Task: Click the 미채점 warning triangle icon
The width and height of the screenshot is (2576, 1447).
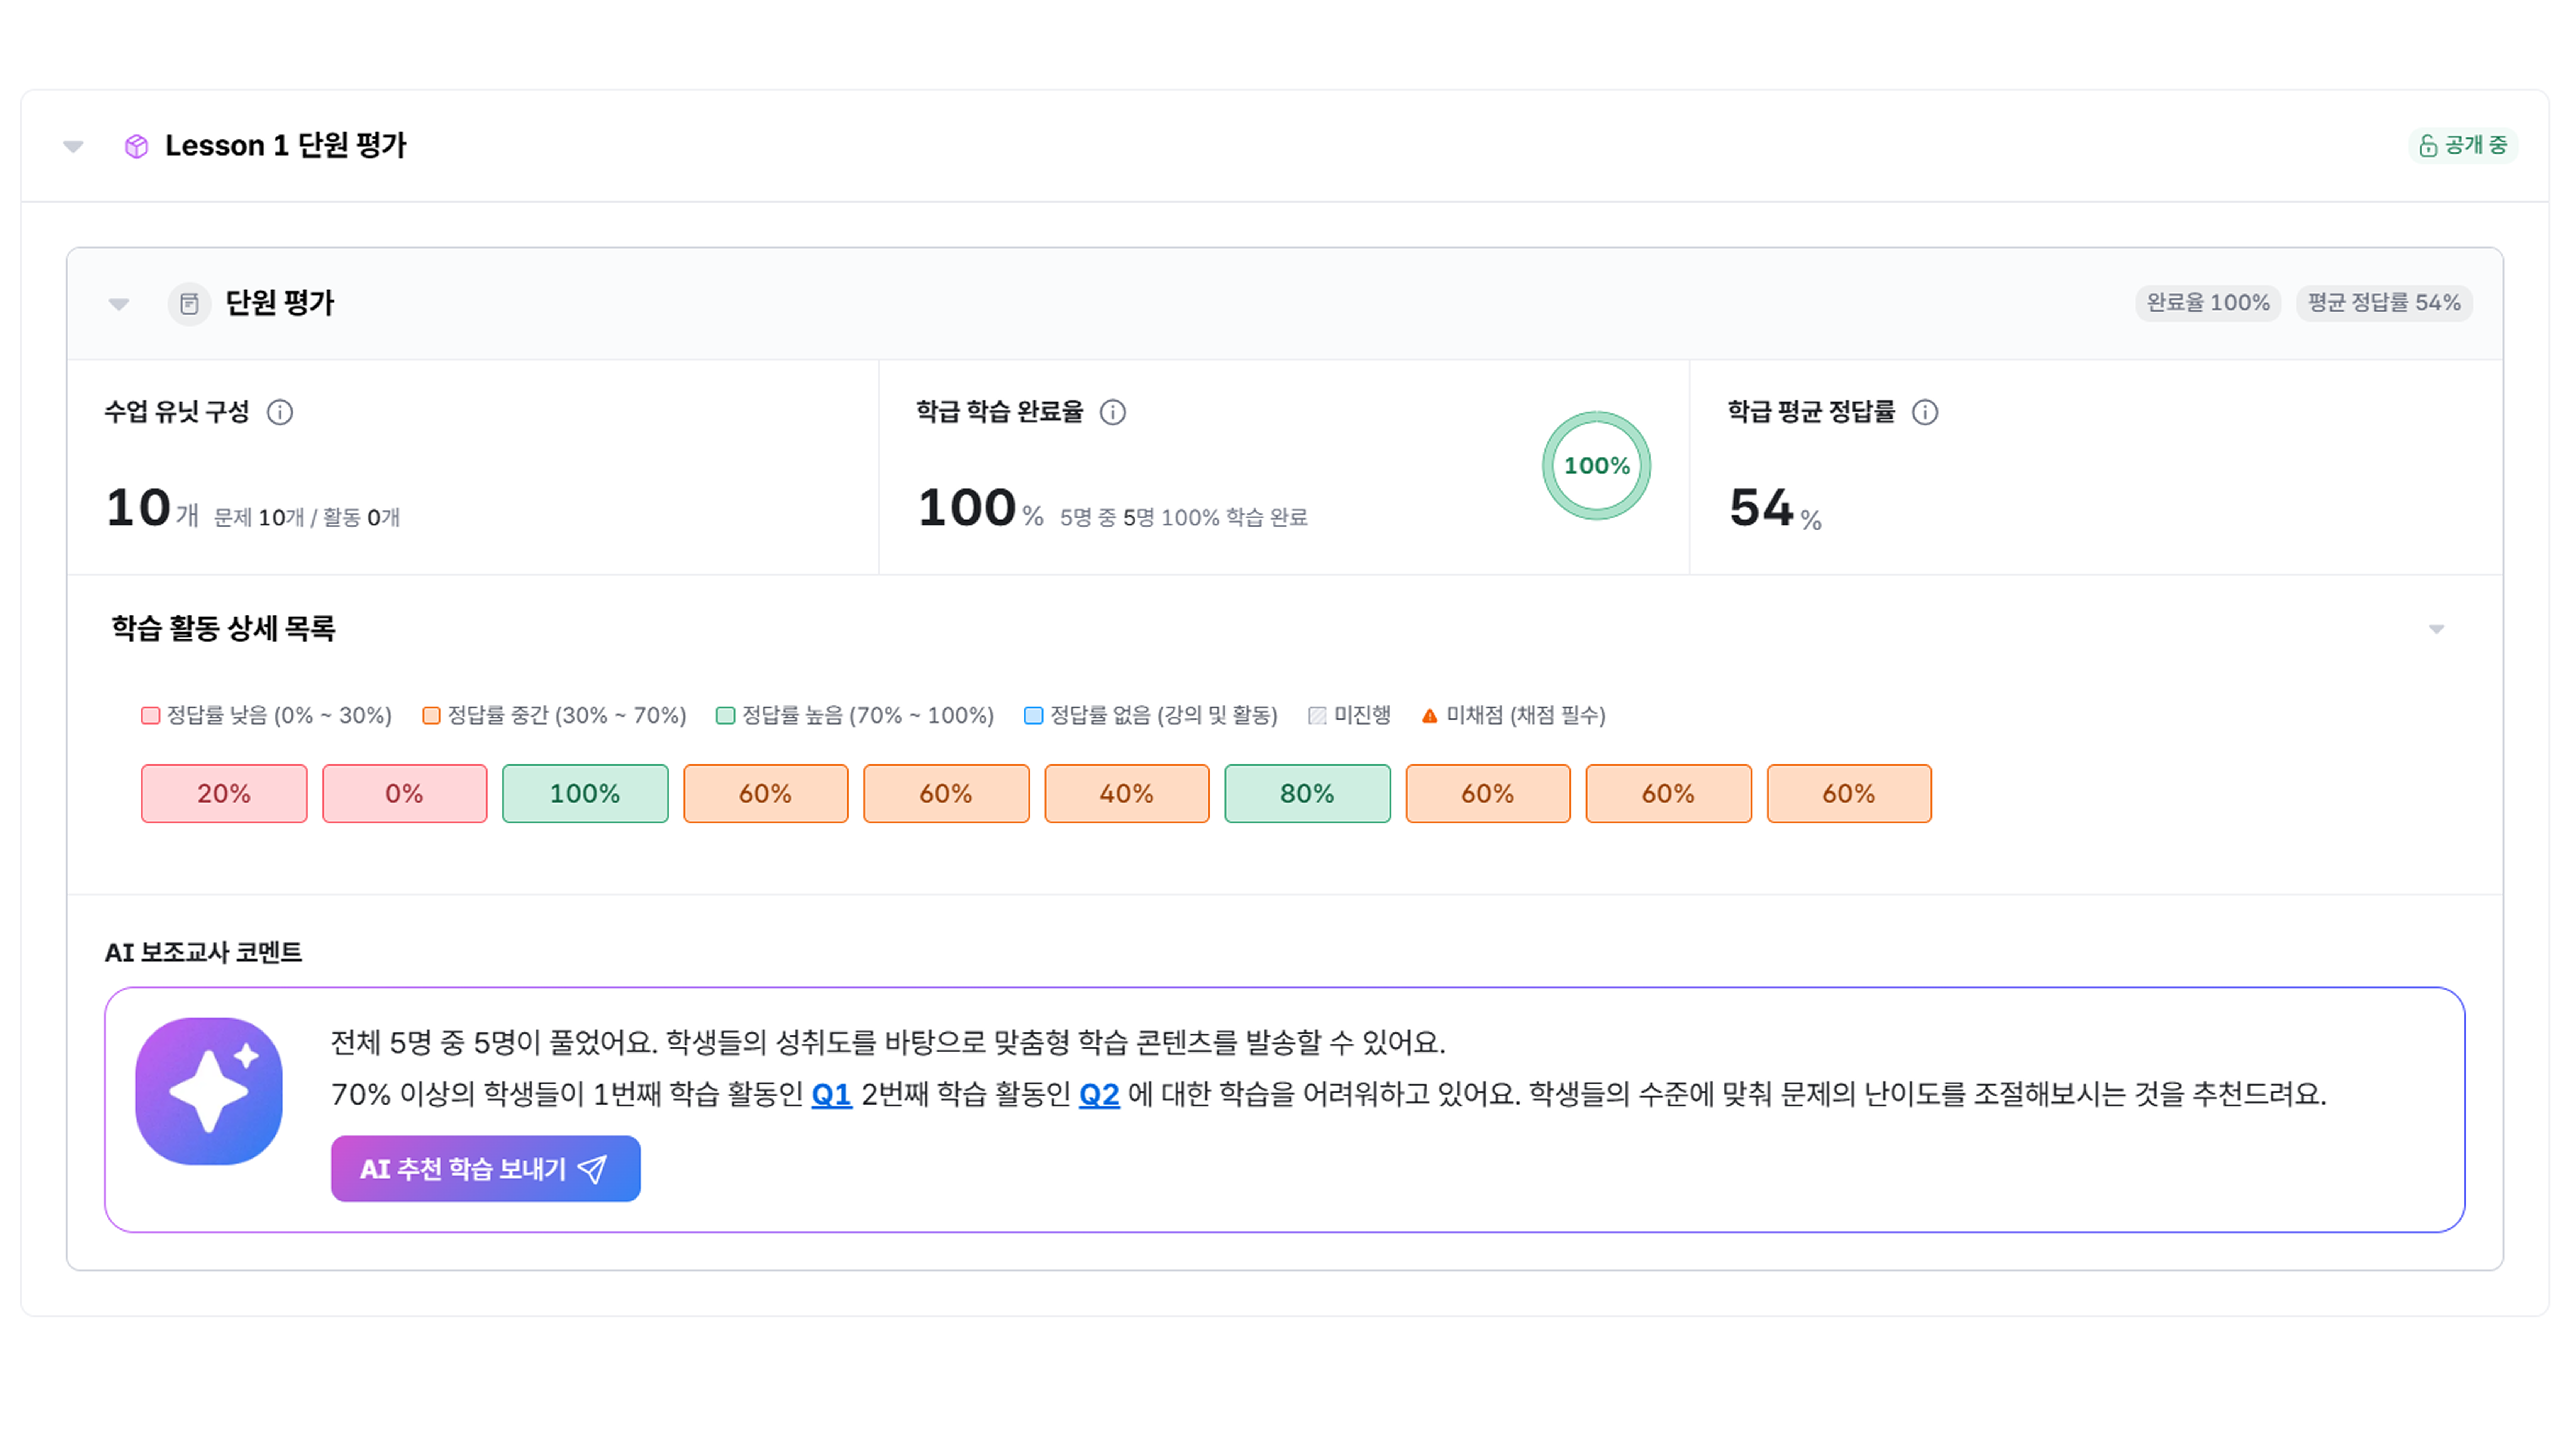Action: [x=1430, y=716]
